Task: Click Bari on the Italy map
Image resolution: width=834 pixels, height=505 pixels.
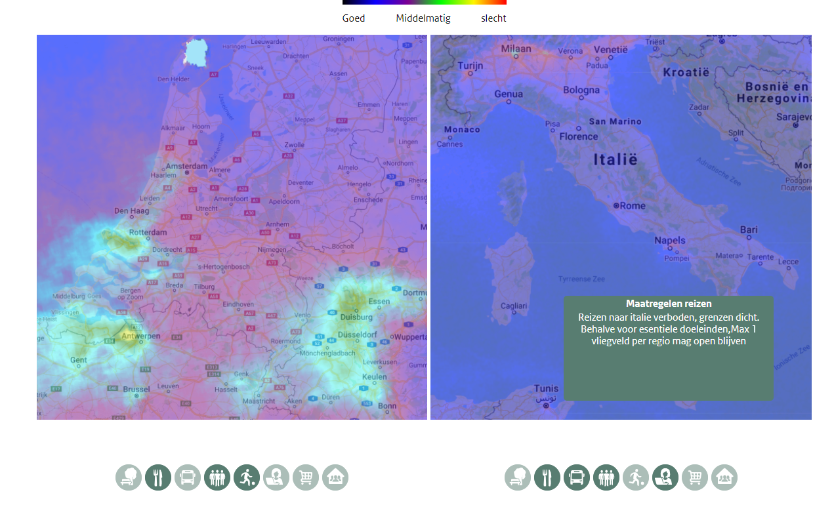Action: pyautogui.click(x=749, y=230)
